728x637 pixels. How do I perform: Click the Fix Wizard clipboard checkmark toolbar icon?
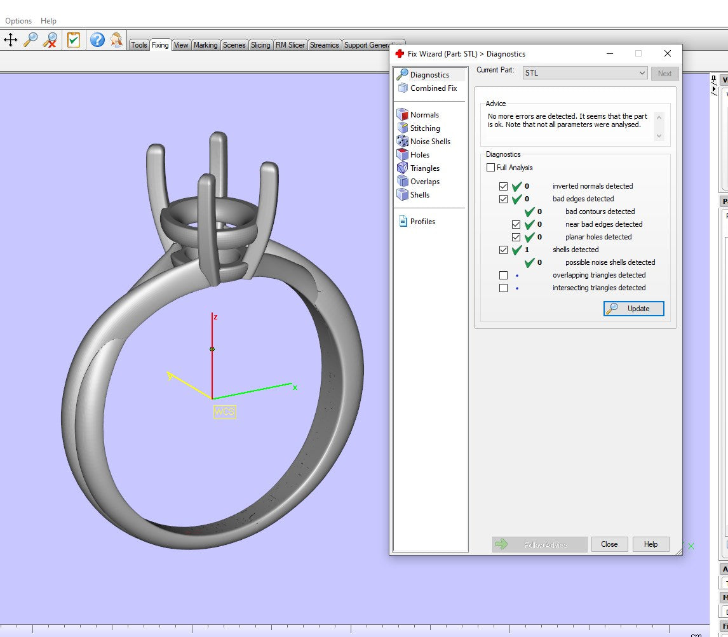pyautogui.click(x=74, y=40)
